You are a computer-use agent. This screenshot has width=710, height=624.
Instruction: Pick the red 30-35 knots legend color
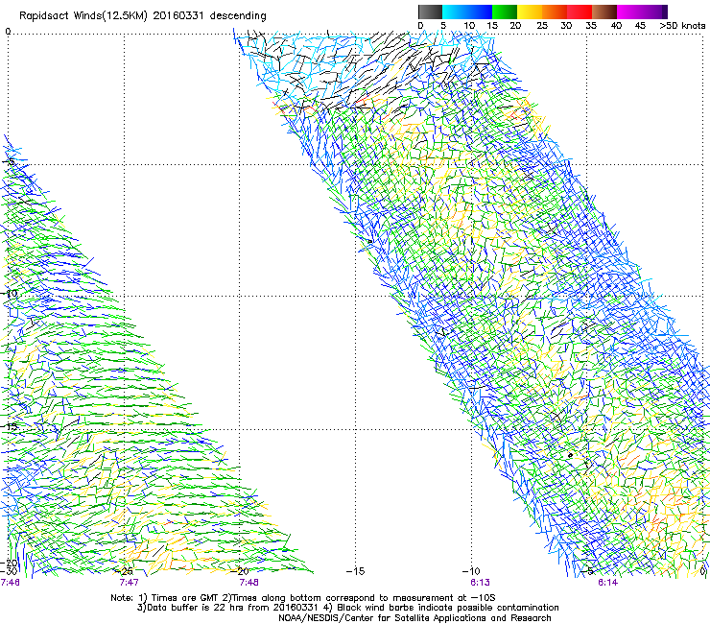point(580,12)
